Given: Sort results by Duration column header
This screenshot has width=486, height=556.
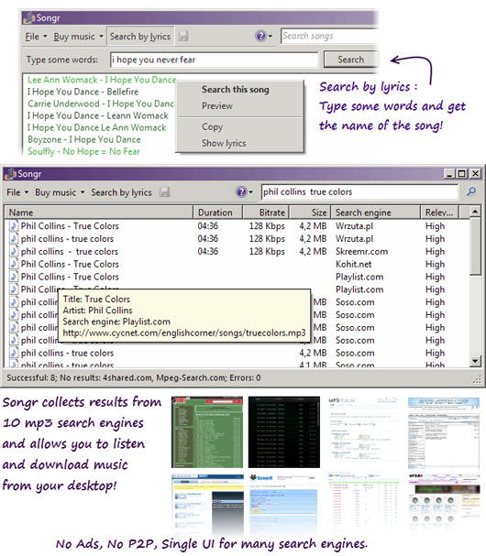Looking at the screenshot, I should coord(217,213).
